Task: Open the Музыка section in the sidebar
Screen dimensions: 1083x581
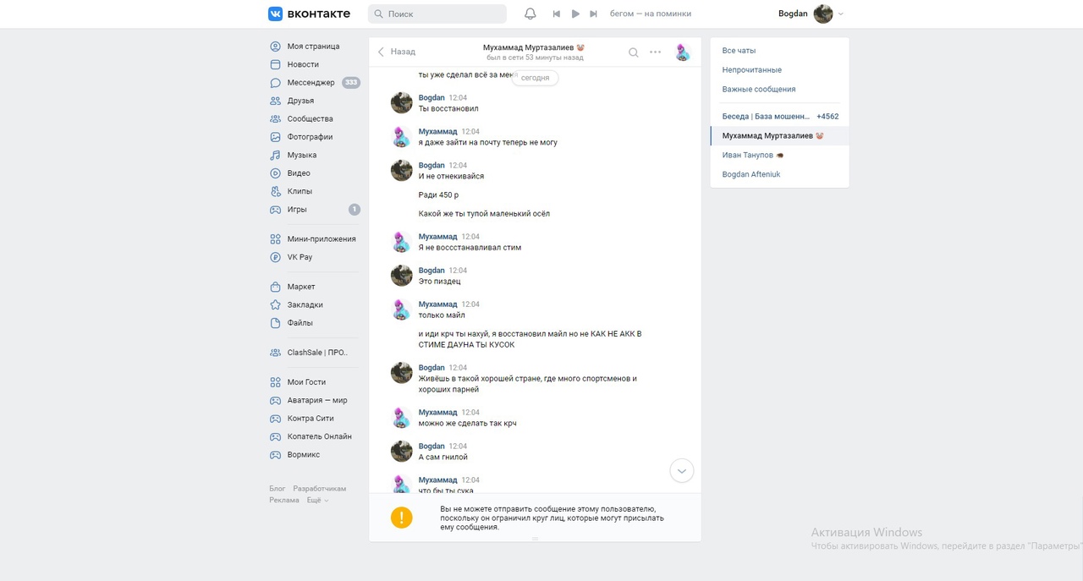Action: click(x=301, y=155)
